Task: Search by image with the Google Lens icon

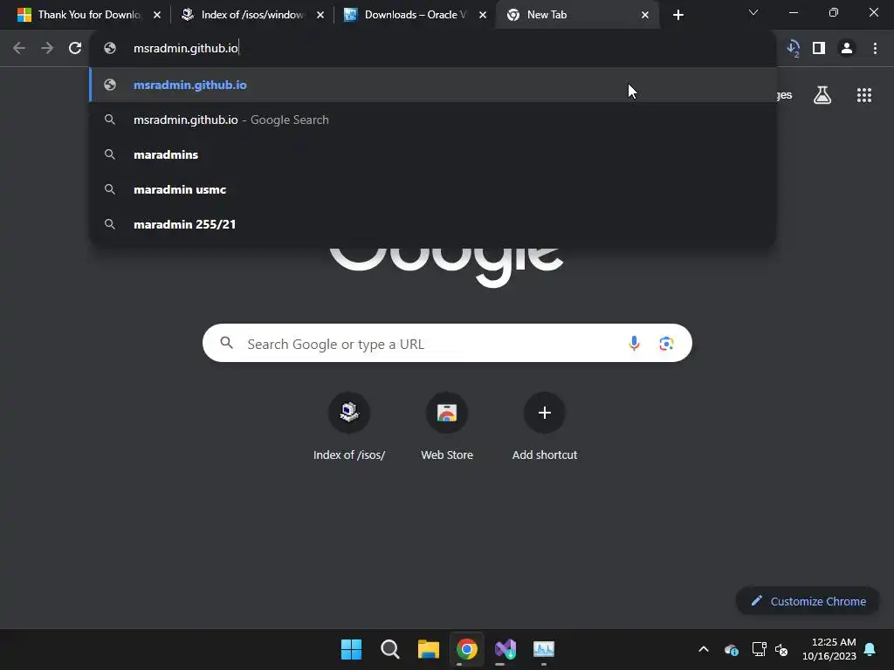Action: [666, 344]
